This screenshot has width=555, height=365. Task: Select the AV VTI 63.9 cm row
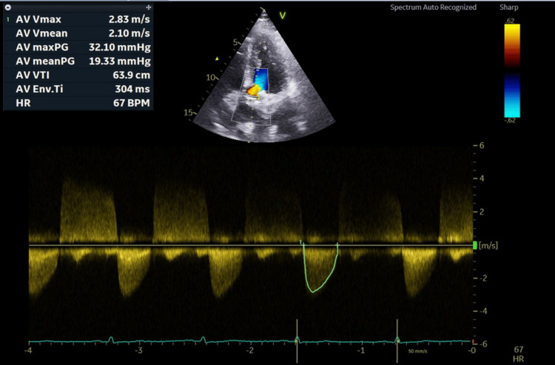click(78, 75)
